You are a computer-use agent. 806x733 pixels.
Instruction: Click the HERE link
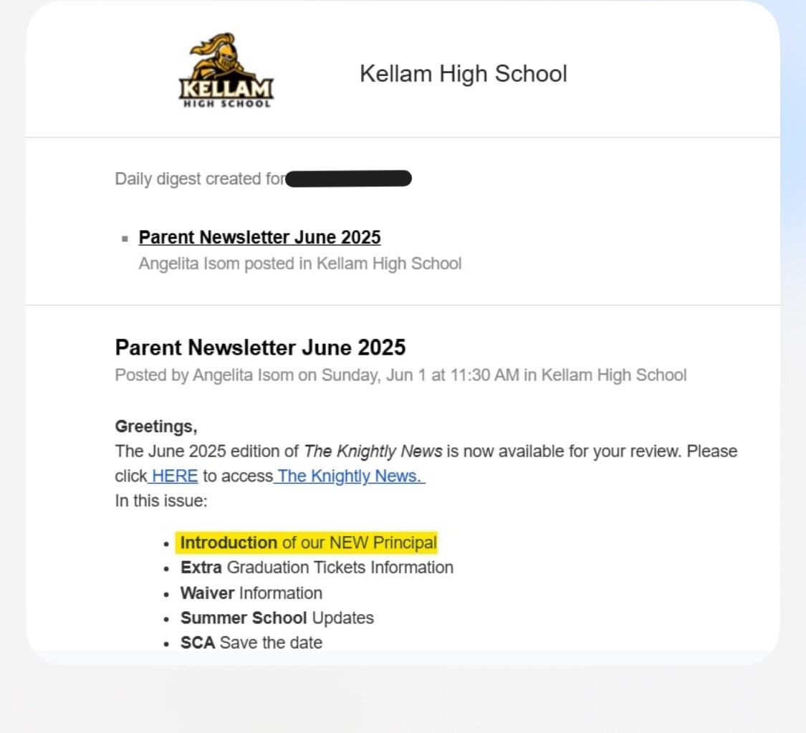click(174, 476)
